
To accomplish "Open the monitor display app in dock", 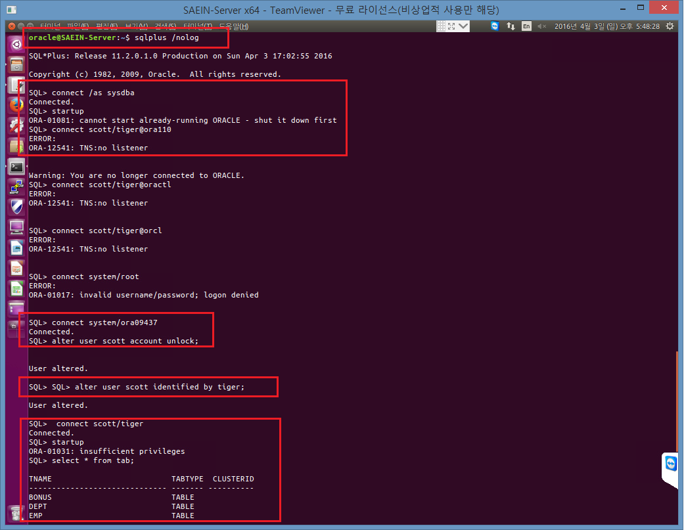I will pyautogui.click(x=16, y=227).
